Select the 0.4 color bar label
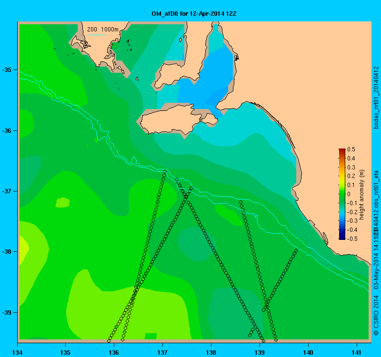Viewport: 381px width, 357px height. coord(351,159)
